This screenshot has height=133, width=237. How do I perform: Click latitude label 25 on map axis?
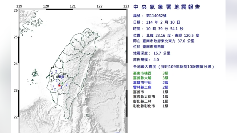coord(16,37)
